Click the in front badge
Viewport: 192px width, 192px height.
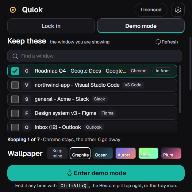(x=163, y=71)
